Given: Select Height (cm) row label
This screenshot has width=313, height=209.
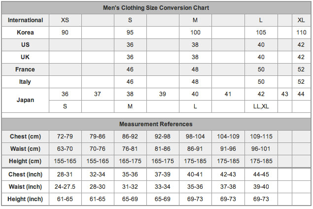Looking at the screenshot, I should point(25,161).
